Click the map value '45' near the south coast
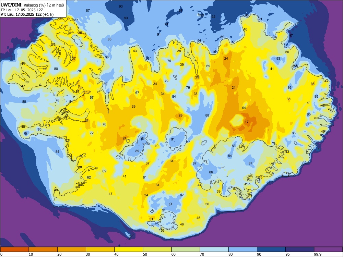 (x=198, y=218)
